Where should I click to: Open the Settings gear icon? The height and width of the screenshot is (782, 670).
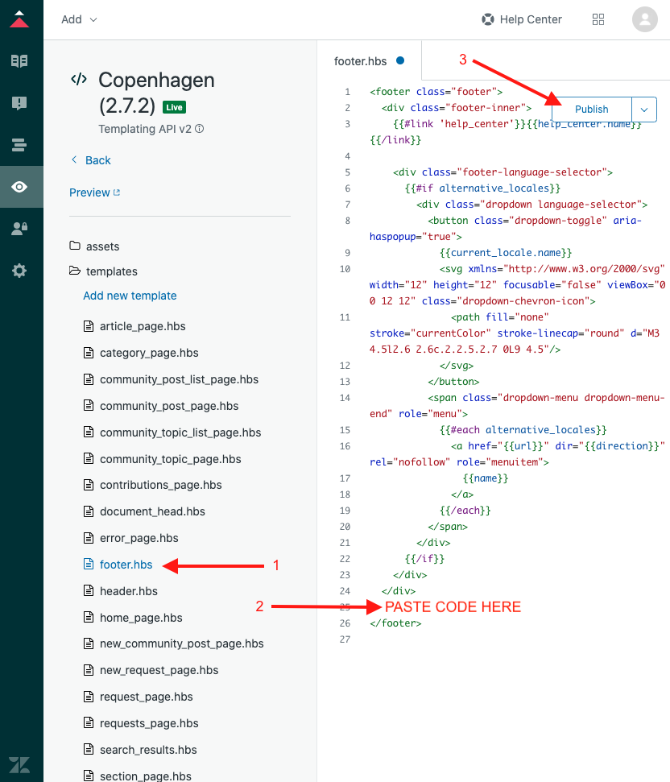click(x=19, y=271)
